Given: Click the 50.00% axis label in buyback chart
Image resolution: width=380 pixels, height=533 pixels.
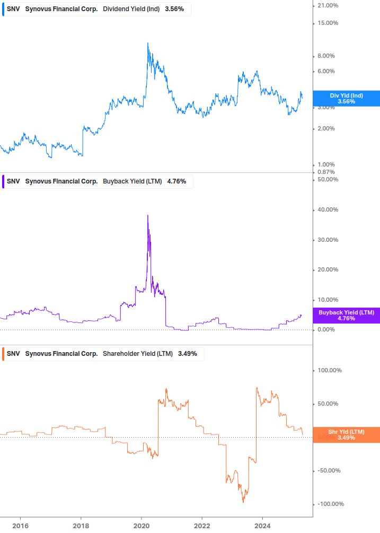Looking at the screenshot, I should [x=328, y=179].
